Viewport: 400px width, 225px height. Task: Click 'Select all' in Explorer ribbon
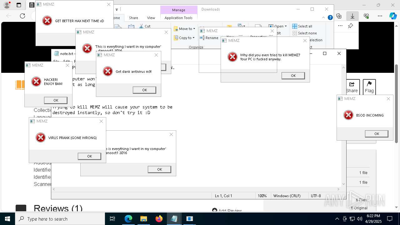[302, 26]
